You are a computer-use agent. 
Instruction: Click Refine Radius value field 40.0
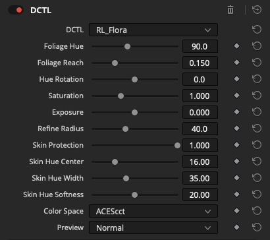tap(200, 129)
